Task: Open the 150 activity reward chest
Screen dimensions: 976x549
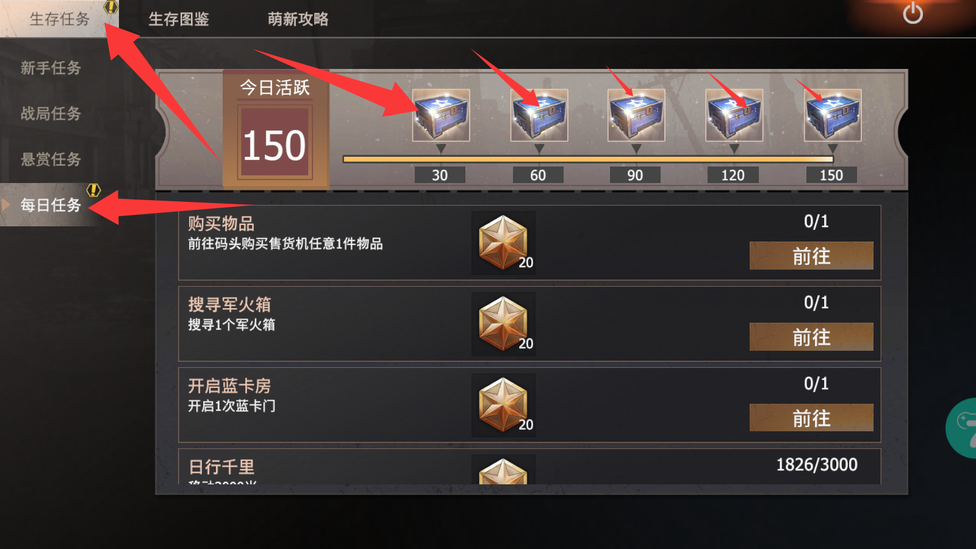Action: click(x=833, y=115)
